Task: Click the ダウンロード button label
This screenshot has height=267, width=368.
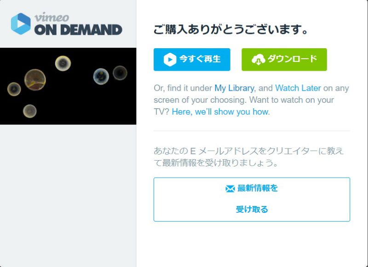Action: [292, 59]
